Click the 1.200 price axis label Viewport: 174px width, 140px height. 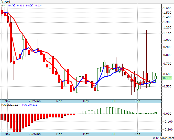click(x=167, y=28)
